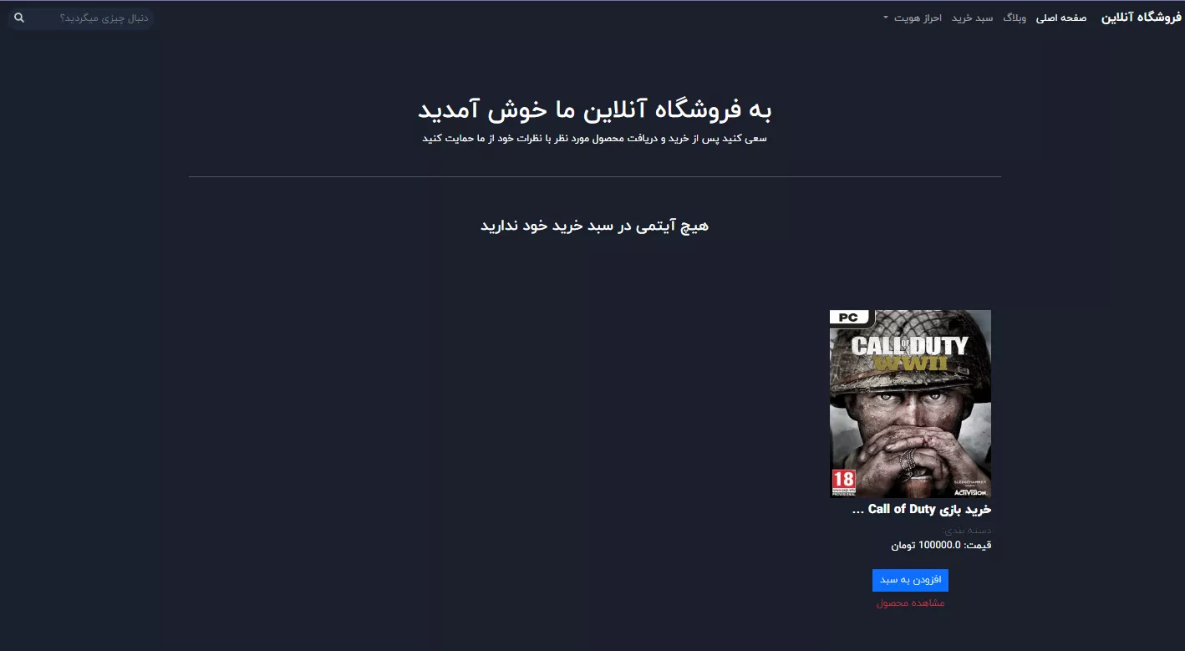Click the دسته بندی category label
Screen dimensions: 1185x651
click(968, 530)
